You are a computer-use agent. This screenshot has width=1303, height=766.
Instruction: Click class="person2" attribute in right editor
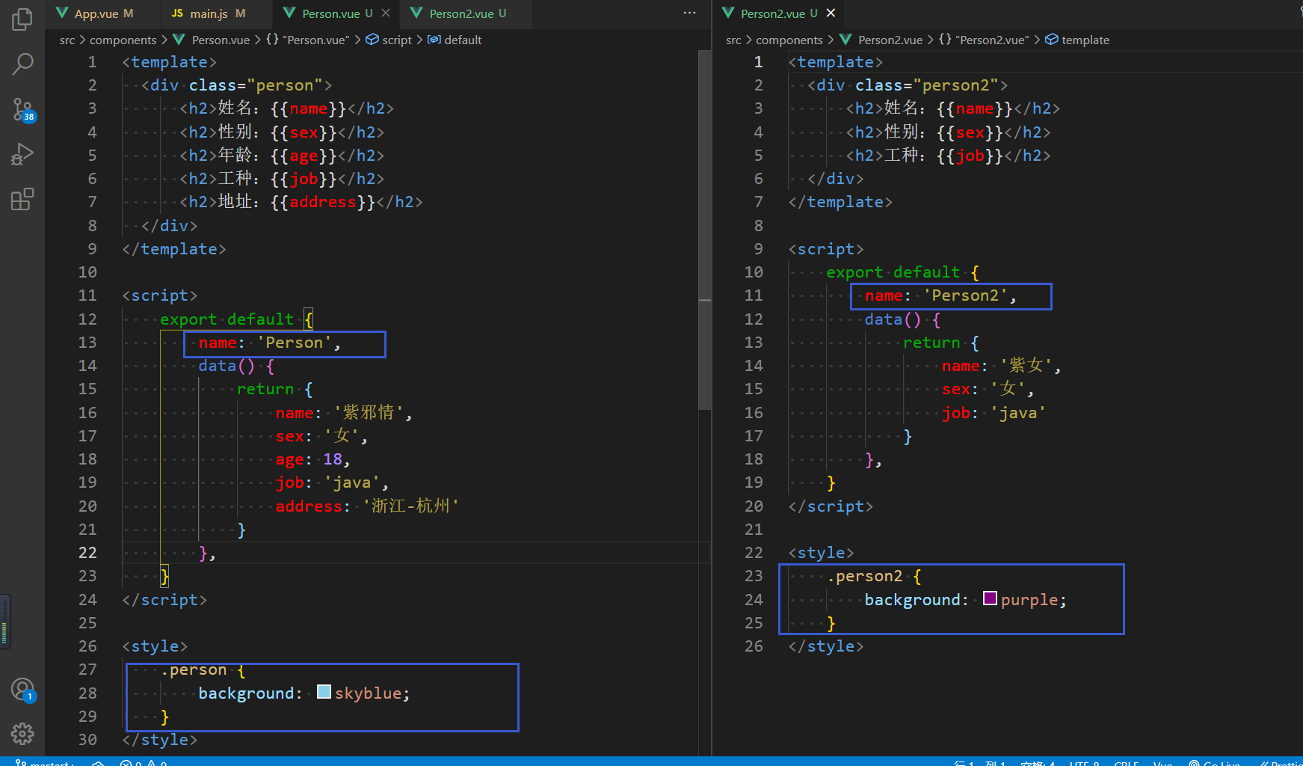[x=927, y=85]
